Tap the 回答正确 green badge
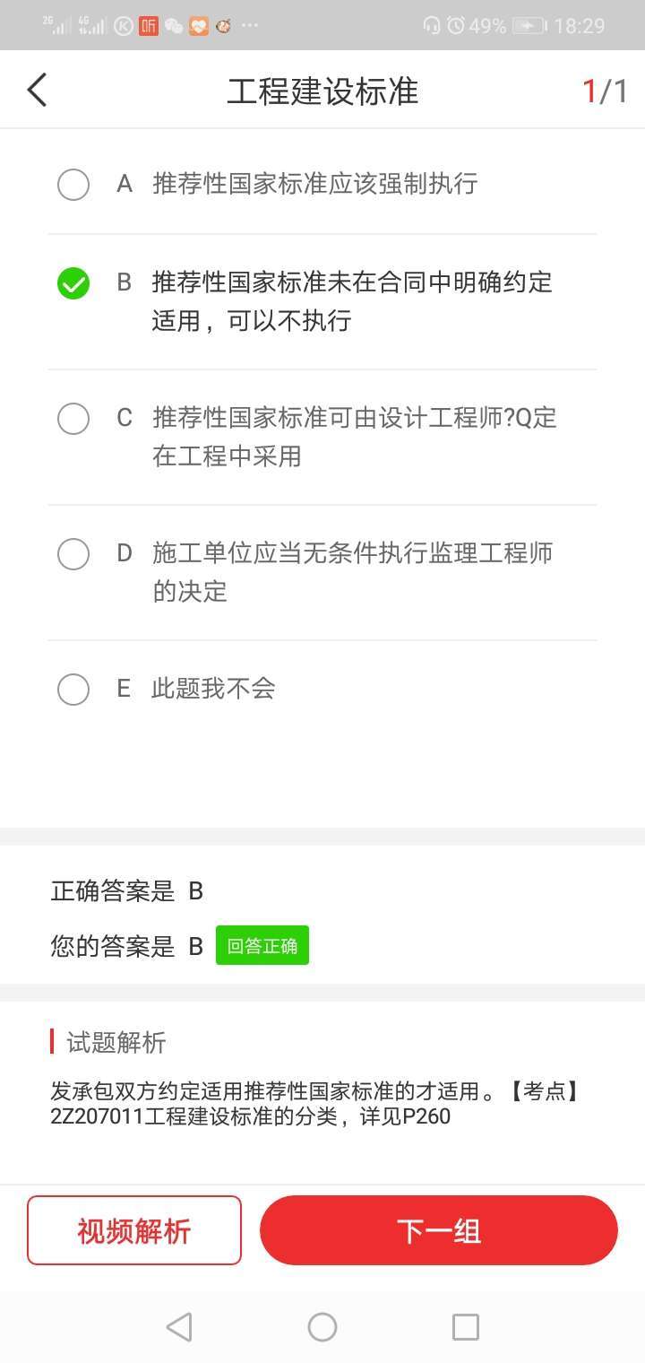The height and width of the screenshot is (1363, 645). 262,945
